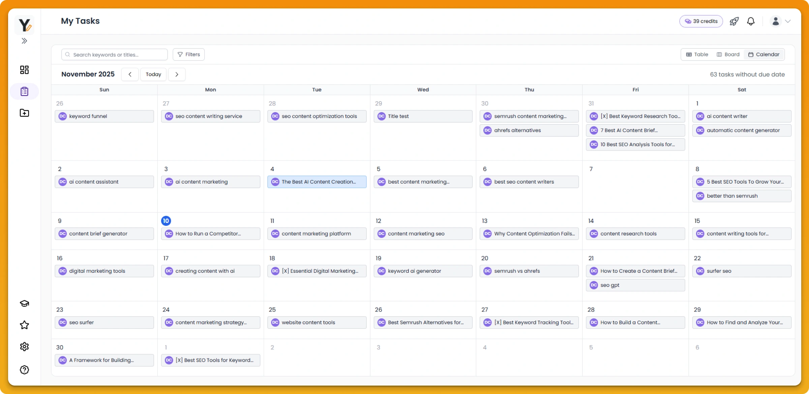
Task: Click the tasks clipboard icon in sidebar
Action: pyautogui.click(x=24, y=91)
